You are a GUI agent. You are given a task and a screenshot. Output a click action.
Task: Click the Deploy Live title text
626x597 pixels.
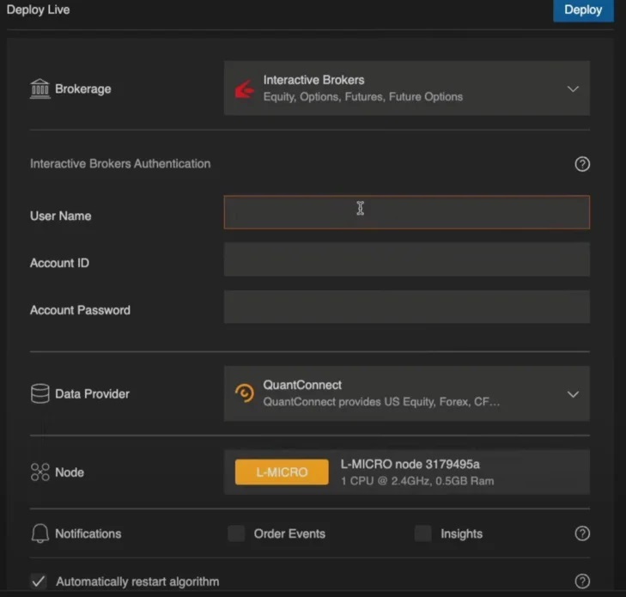click(x=39, y=9)
